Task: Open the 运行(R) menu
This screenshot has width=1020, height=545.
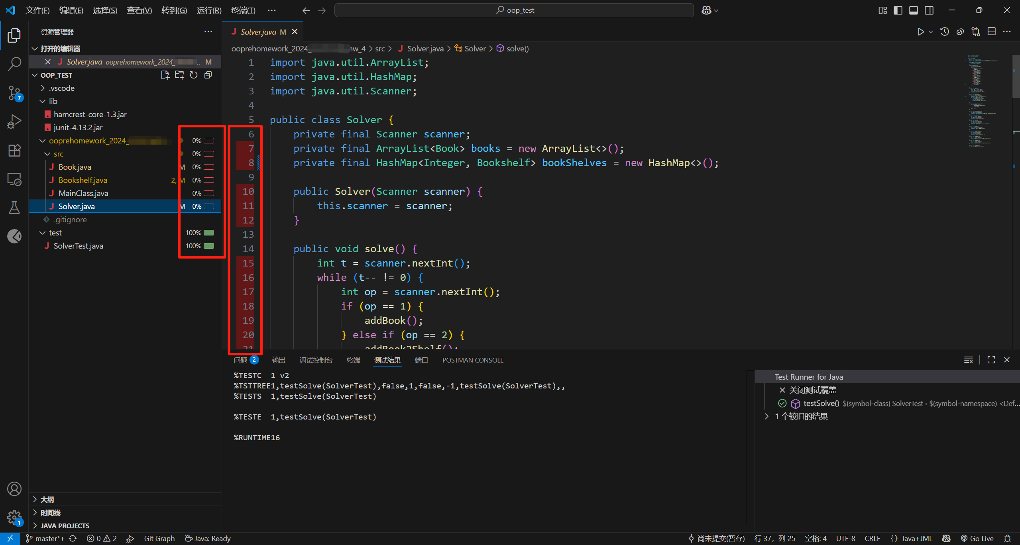Action: point(209,10)
